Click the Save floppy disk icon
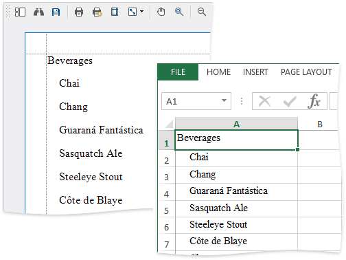Image resolution: width=346 pixels, height=260 pixels. tap(56, 12)
